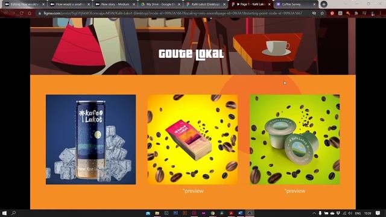This screenshot has height=217, width=386.
Task: Open the Windows Start menu
Action: 4,213
